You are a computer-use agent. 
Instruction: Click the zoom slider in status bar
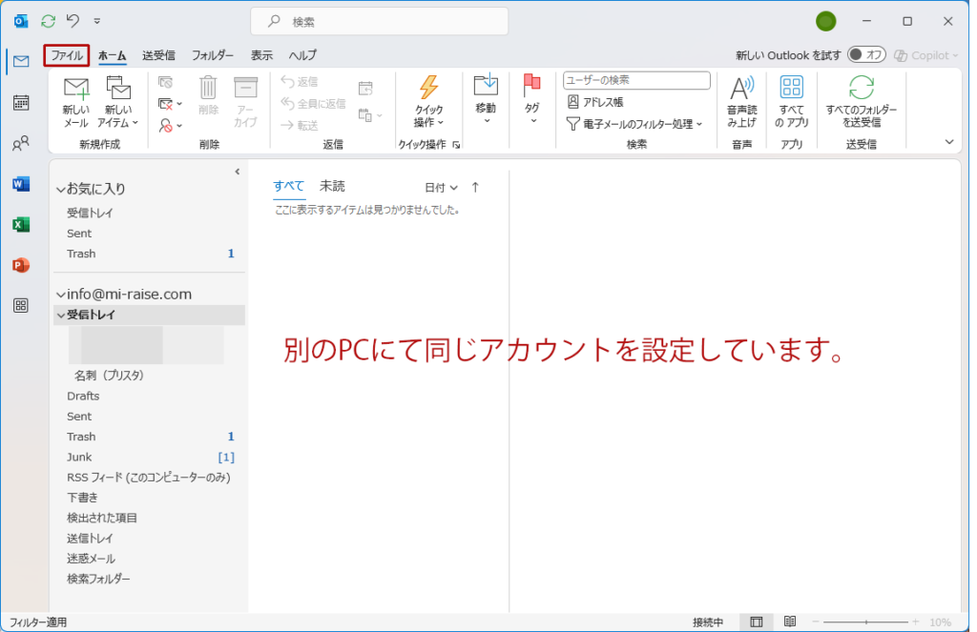coord(867,622)
